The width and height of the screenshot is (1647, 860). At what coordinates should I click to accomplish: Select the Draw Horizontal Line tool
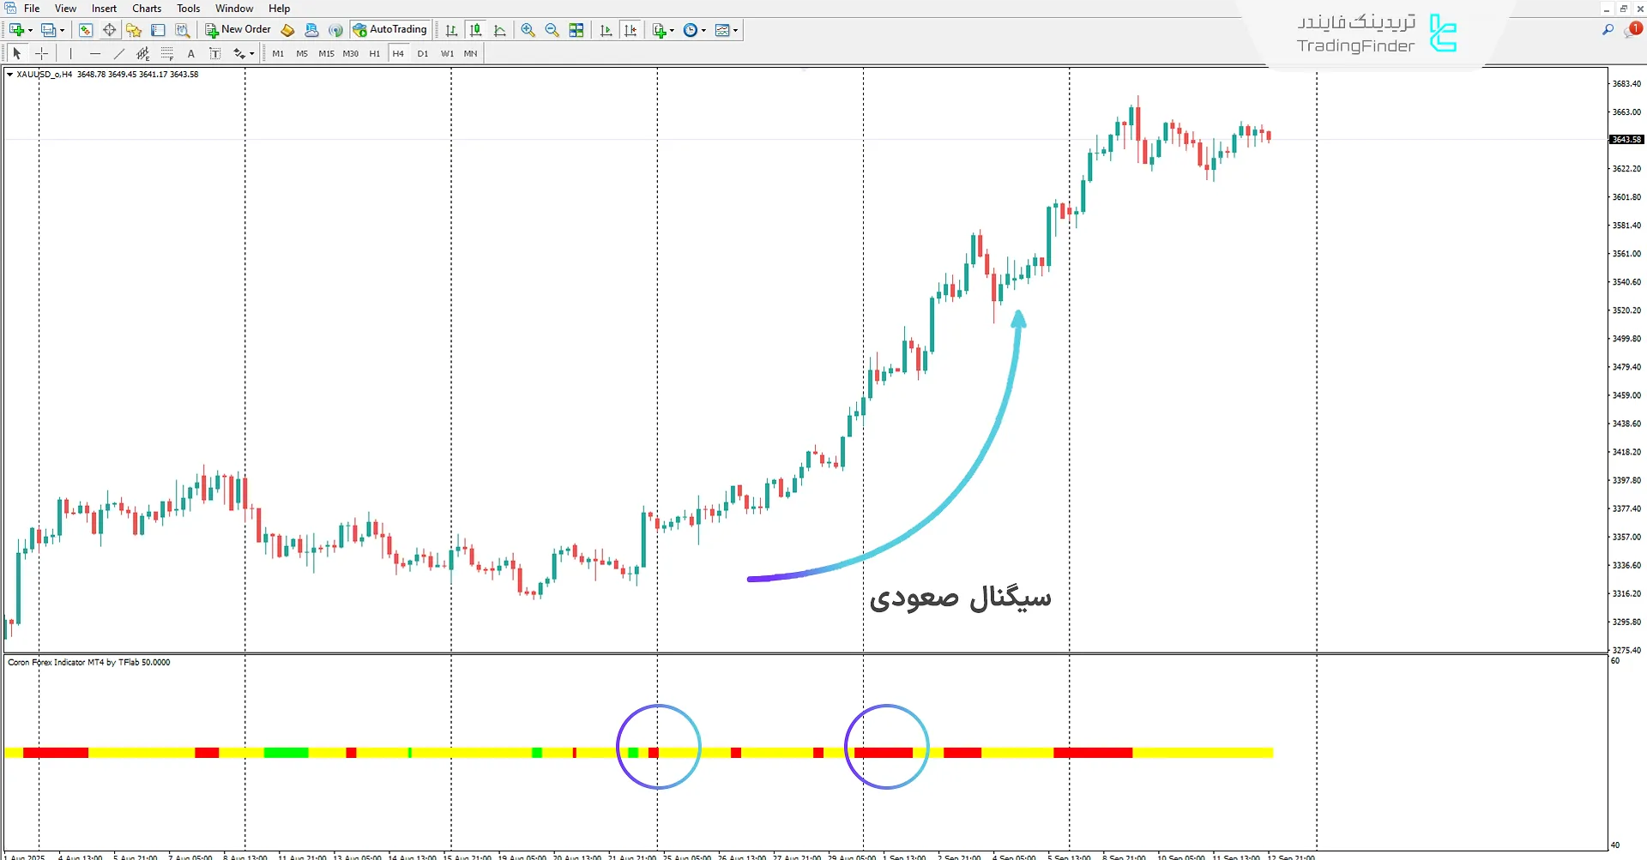coord(95,53)
